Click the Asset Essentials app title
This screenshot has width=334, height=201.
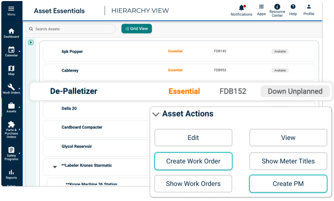(x=59, y=10)
